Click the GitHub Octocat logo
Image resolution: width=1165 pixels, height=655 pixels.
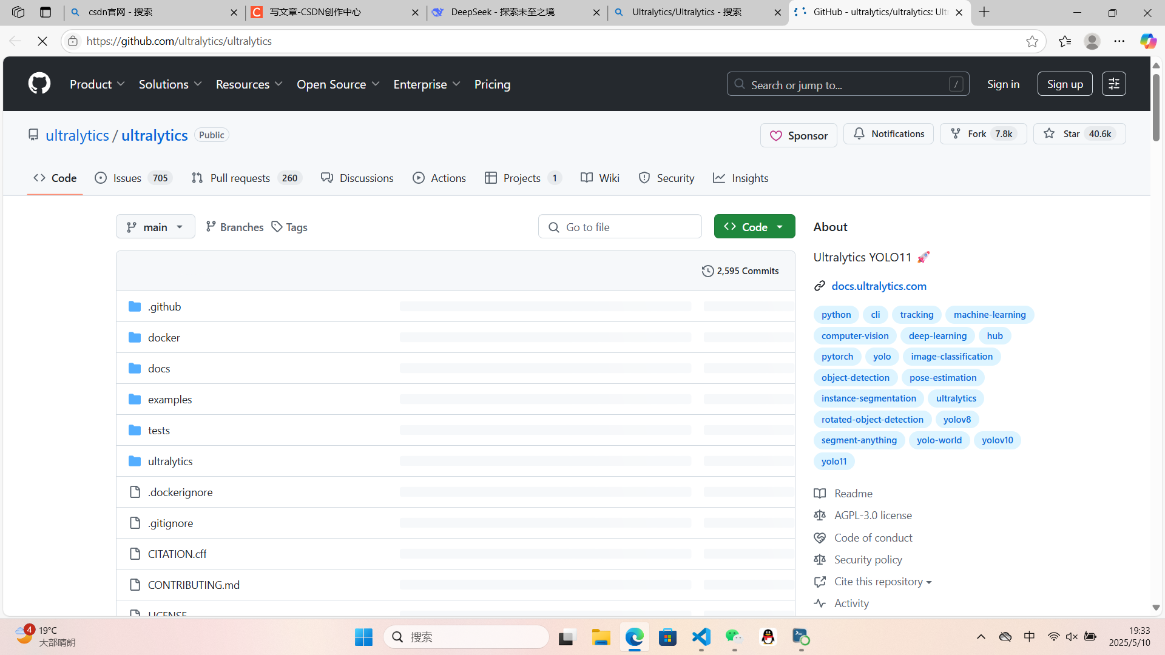39,84
